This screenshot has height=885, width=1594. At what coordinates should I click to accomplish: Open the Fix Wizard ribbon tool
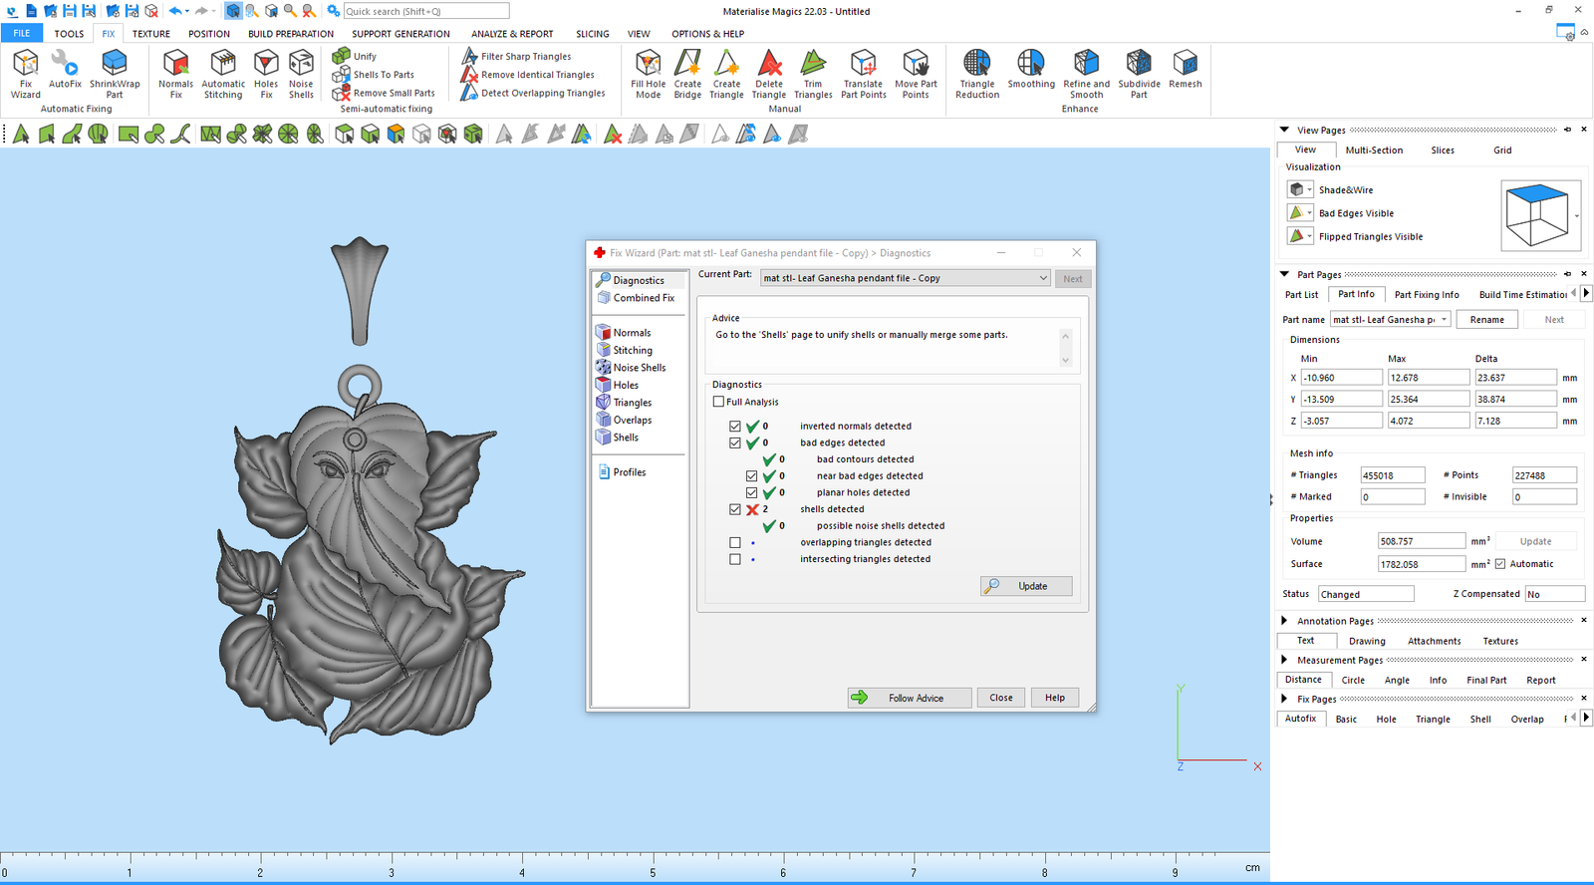26,74
